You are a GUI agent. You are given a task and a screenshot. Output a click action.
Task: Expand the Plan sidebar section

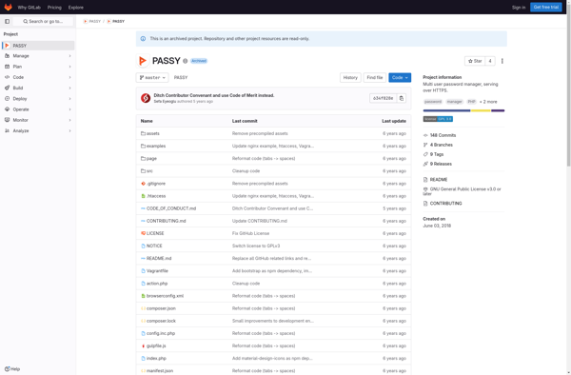37,67
